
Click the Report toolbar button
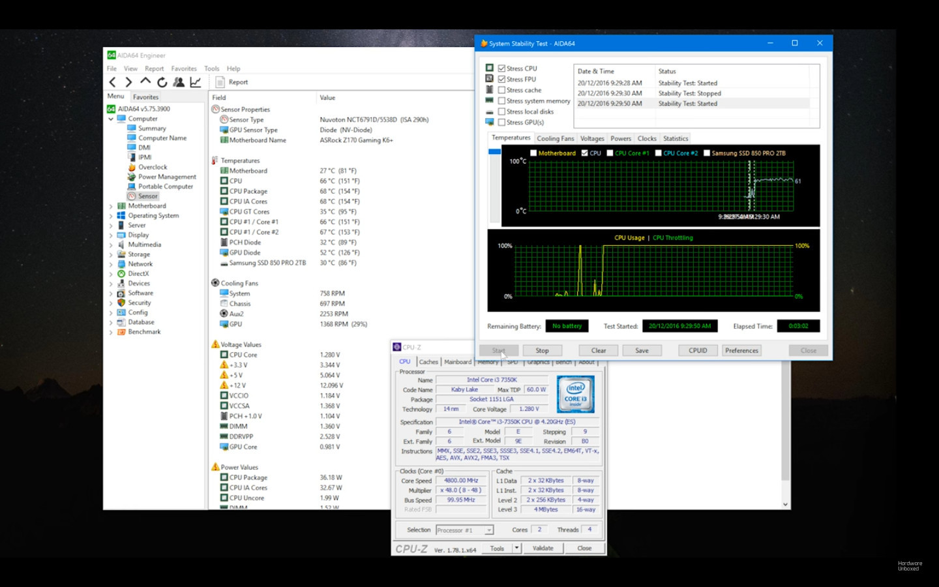click(232, 82)
